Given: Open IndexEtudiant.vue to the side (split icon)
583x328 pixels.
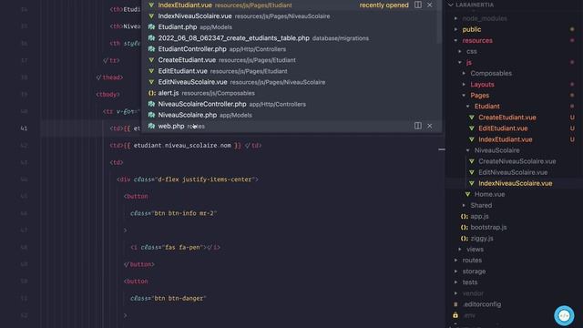Looking at the screenshot, I should pyautogui.click(x=418, y=5).
